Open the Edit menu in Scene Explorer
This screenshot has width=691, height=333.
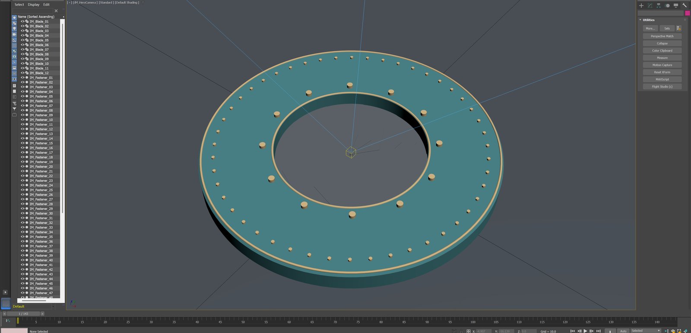46,5
